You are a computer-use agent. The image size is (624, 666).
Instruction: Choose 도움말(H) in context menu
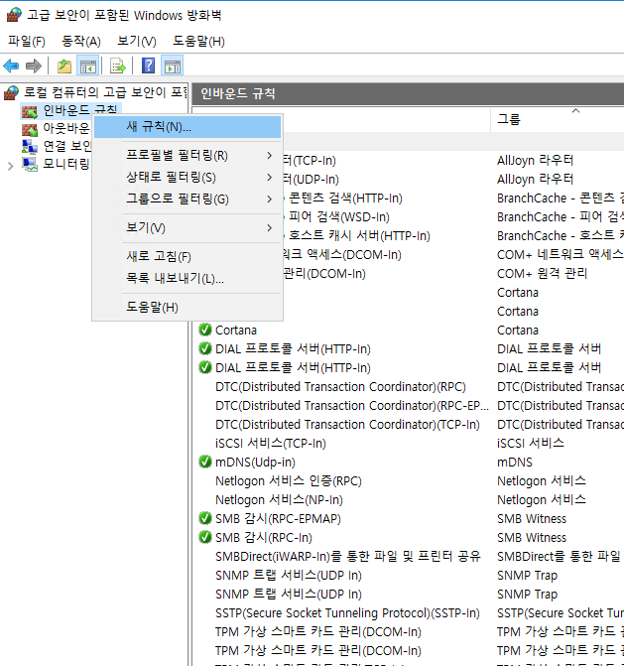tap(187, 307)
